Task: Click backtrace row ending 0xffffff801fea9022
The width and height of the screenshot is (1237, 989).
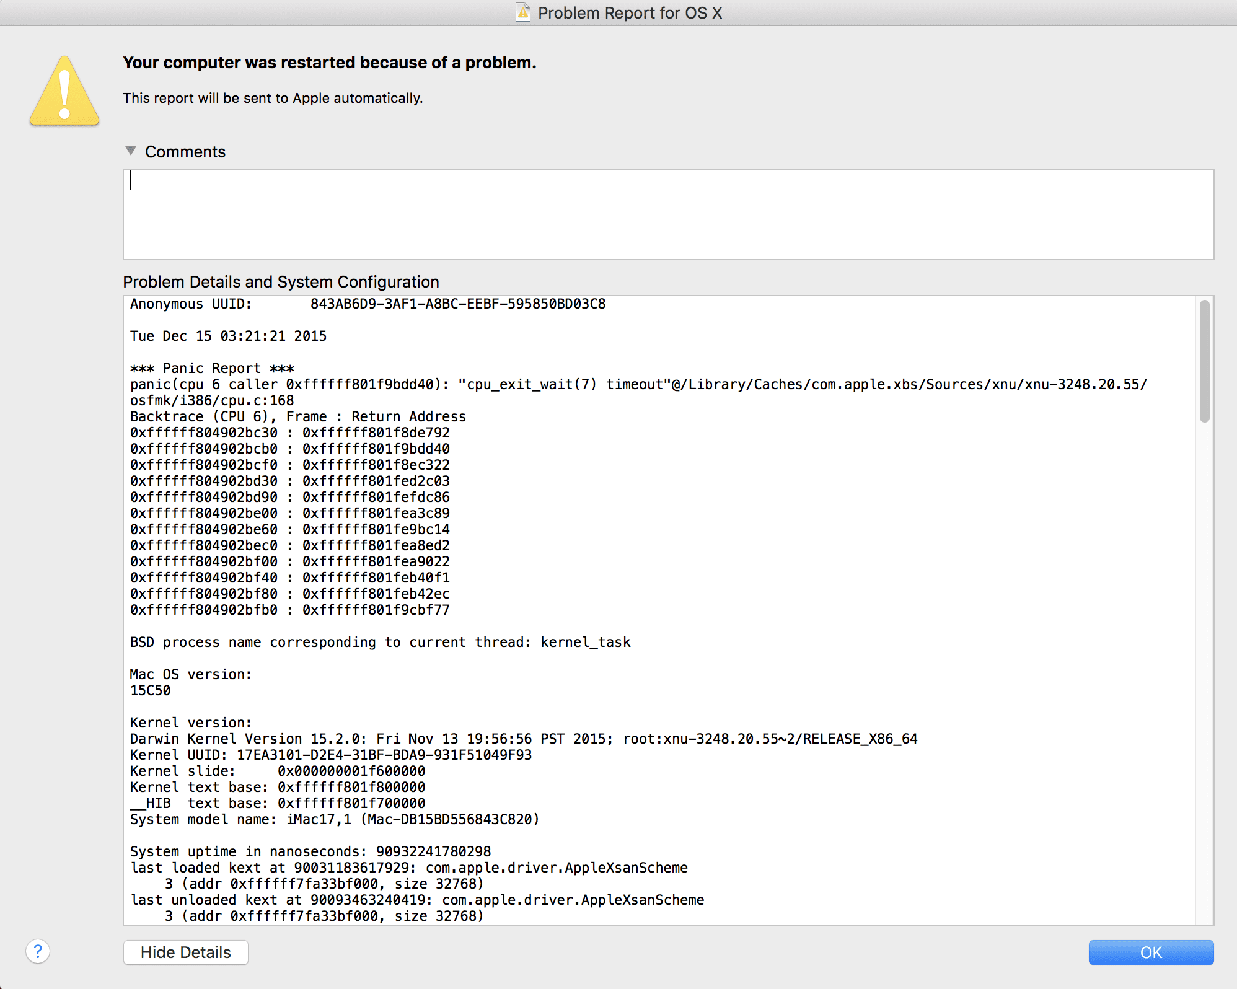Action: coord(290,561)
